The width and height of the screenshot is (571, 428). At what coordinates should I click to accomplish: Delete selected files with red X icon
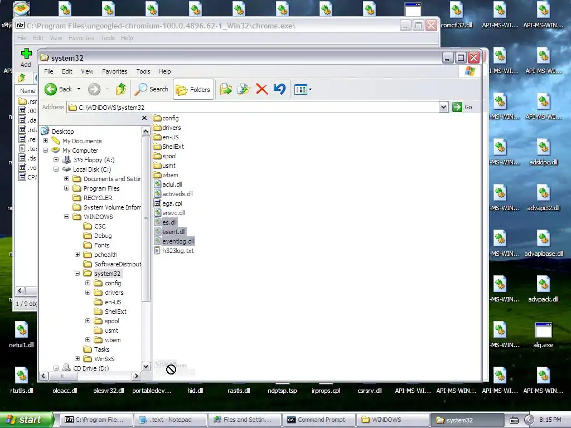coord(262,89)
